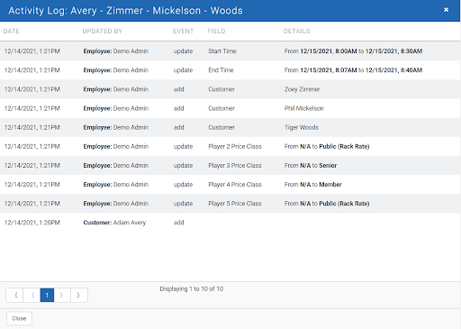Sort by the UPDATED BY column header
The width and height of the screenshot is (461, 329).
(x=103, y=31)
